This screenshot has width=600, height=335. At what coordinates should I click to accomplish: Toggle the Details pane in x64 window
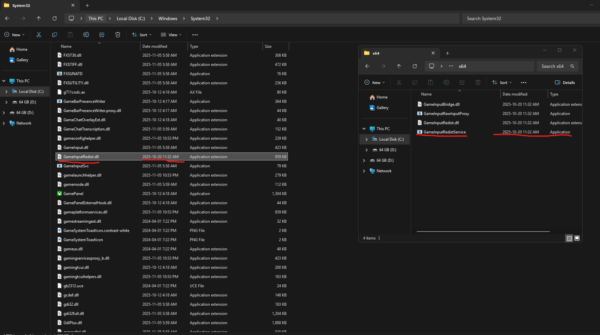point(565,83)
